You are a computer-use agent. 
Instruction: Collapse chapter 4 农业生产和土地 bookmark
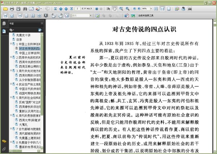tap(11, 84)
